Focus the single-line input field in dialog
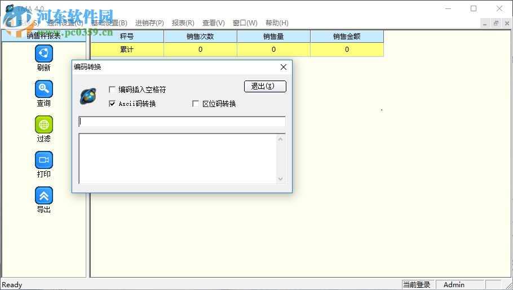This screenshot has height=290, width=513. point(182,122)
